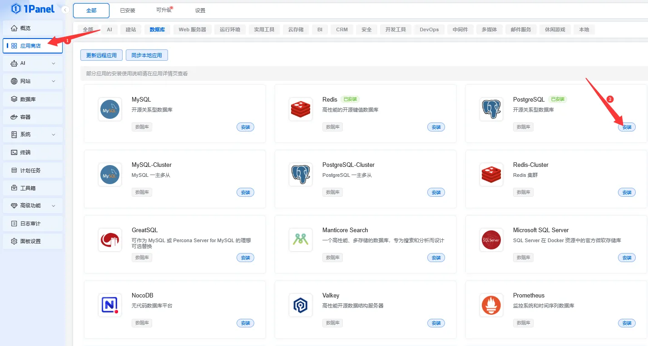Click the 1Panel logo
The width and height of the screenshot is (648, 346).
coord(32,9)
